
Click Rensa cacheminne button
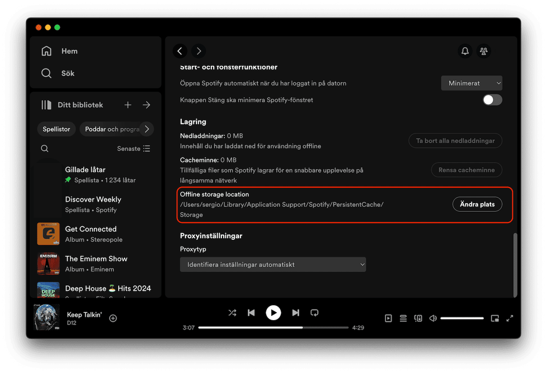coord(466,170)
